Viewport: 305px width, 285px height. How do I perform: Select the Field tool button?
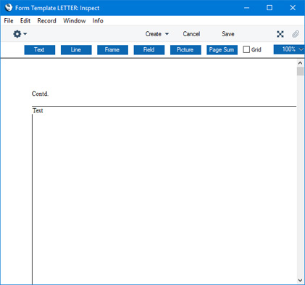coord(149,50)
